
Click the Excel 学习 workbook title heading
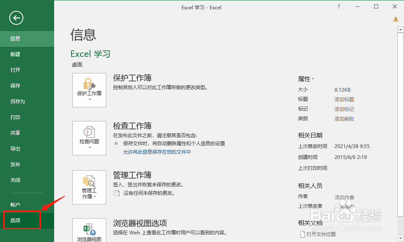pos(90,54)
